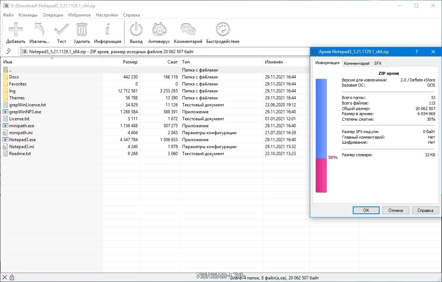Click the grepWinNP3.exe application icon
Image resolution: width=442 pixels, height=282 pixels.
pos(6,112)
